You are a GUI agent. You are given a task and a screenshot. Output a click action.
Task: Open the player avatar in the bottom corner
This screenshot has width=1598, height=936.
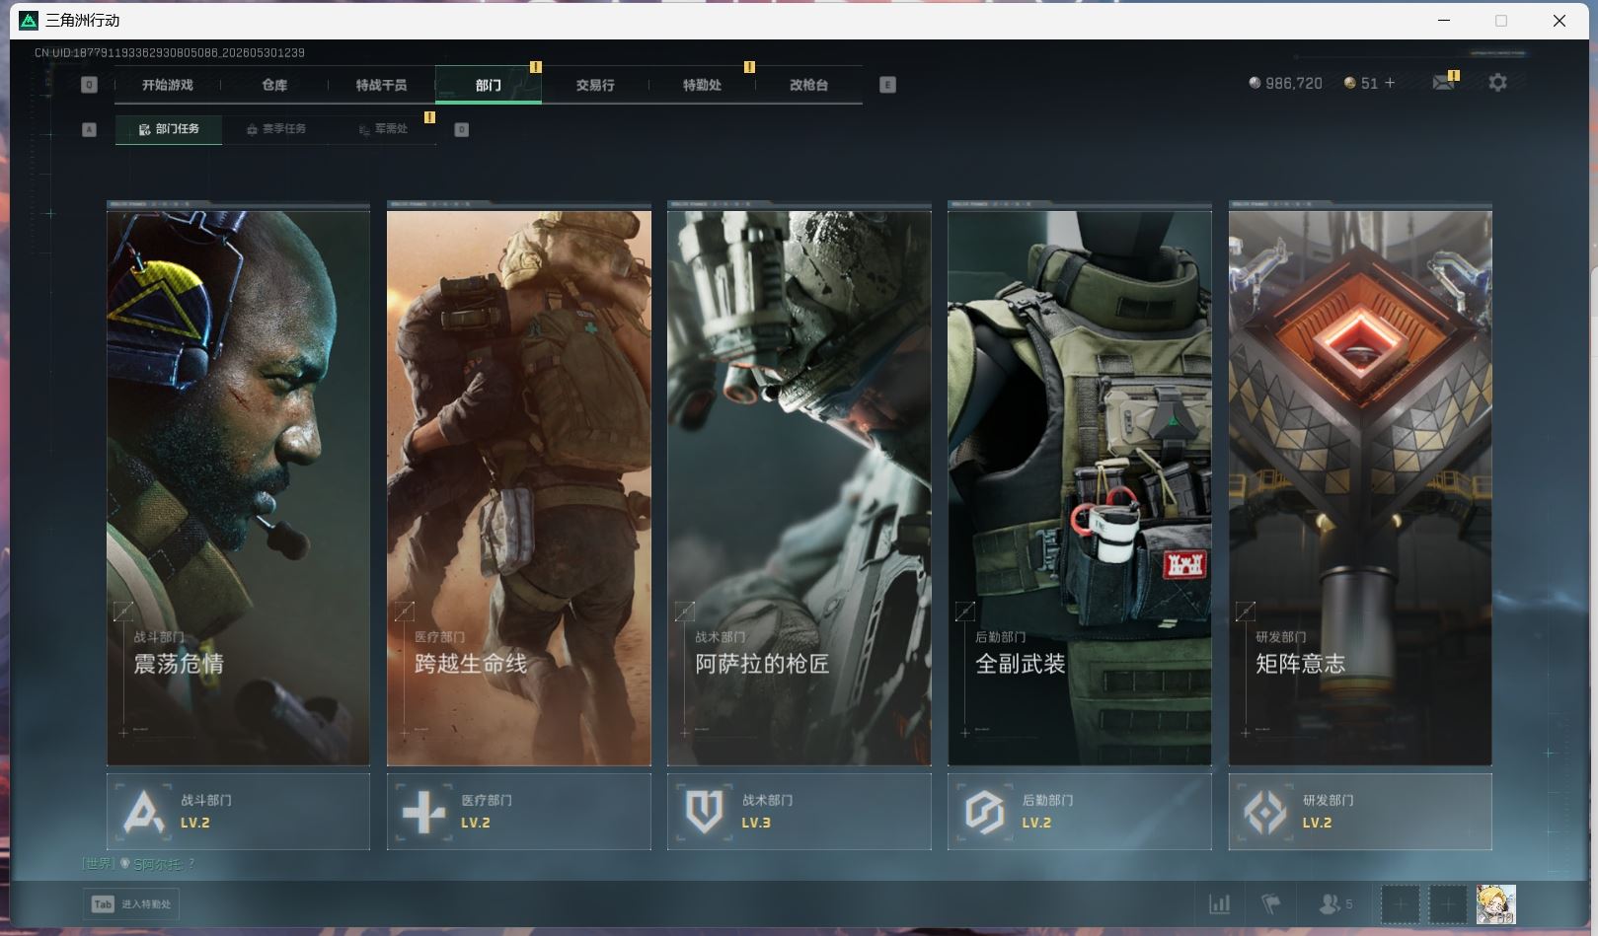tap(1495, 904)
